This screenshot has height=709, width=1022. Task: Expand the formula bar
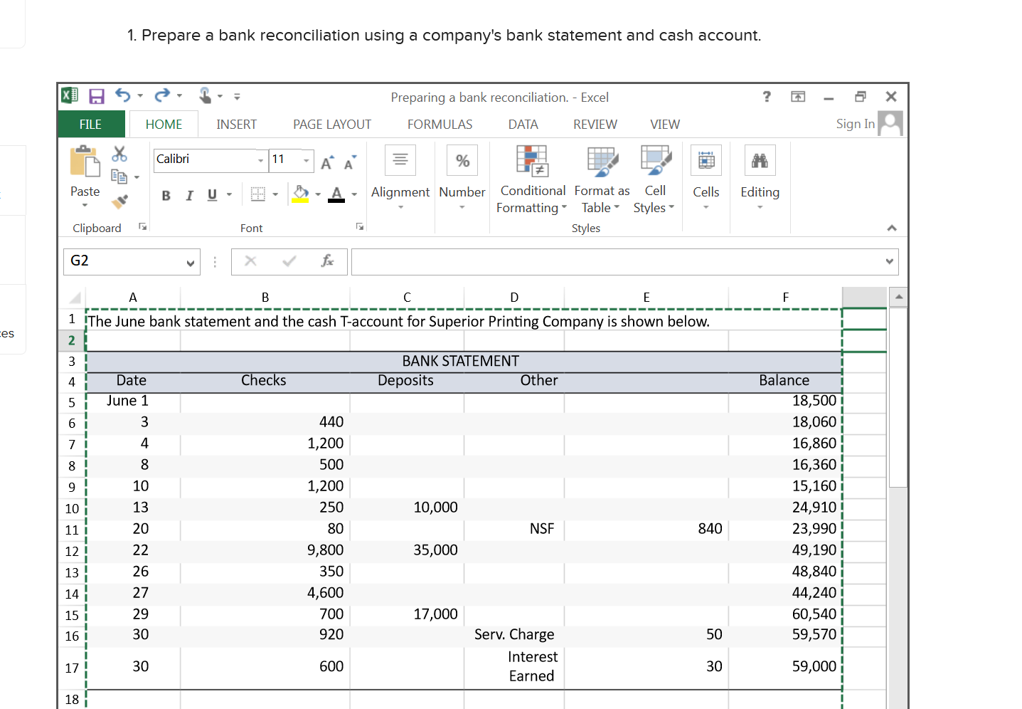coord(889,261)
